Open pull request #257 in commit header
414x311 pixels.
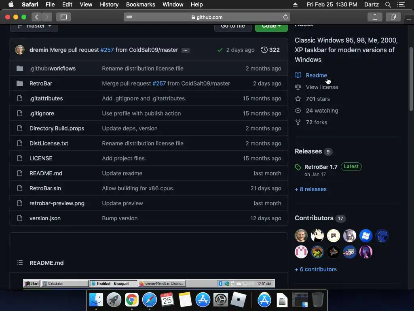pos(107,50)
